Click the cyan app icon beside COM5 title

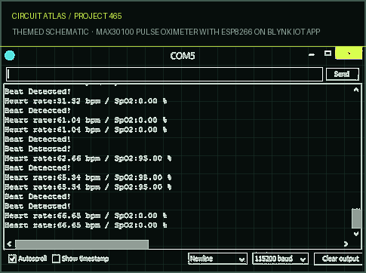10,56
